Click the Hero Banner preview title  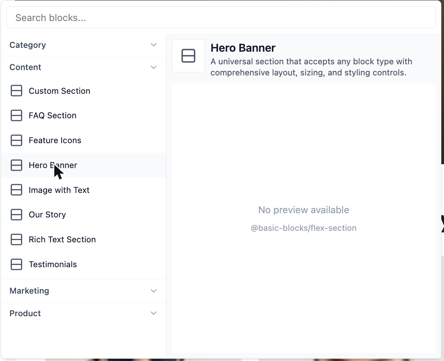click(x=243, y=48)
